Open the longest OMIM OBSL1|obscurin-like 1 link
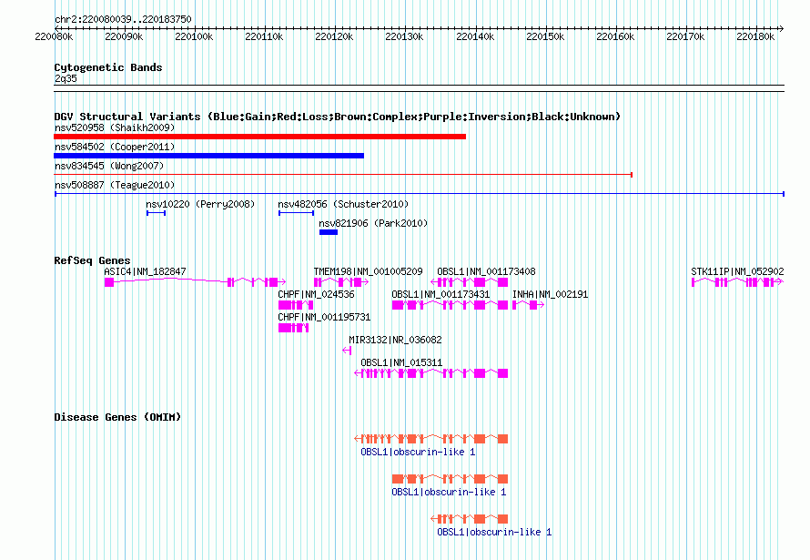Image resolution: width=810 pixels, height=560 pixels. 418,452
